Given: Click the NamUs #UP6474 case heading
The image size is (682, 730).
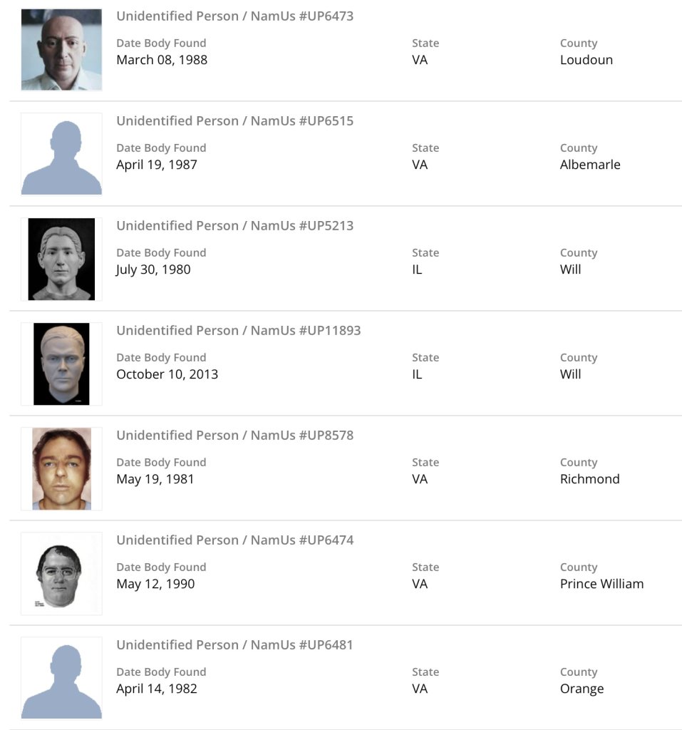Looking at the screenshot, I should pyautogui.click(x=234, y=540).
